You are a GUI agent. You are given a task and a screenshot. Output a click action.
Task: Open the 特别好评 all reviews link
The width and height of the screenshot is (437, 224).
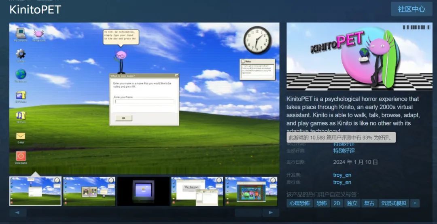[344, 151]
